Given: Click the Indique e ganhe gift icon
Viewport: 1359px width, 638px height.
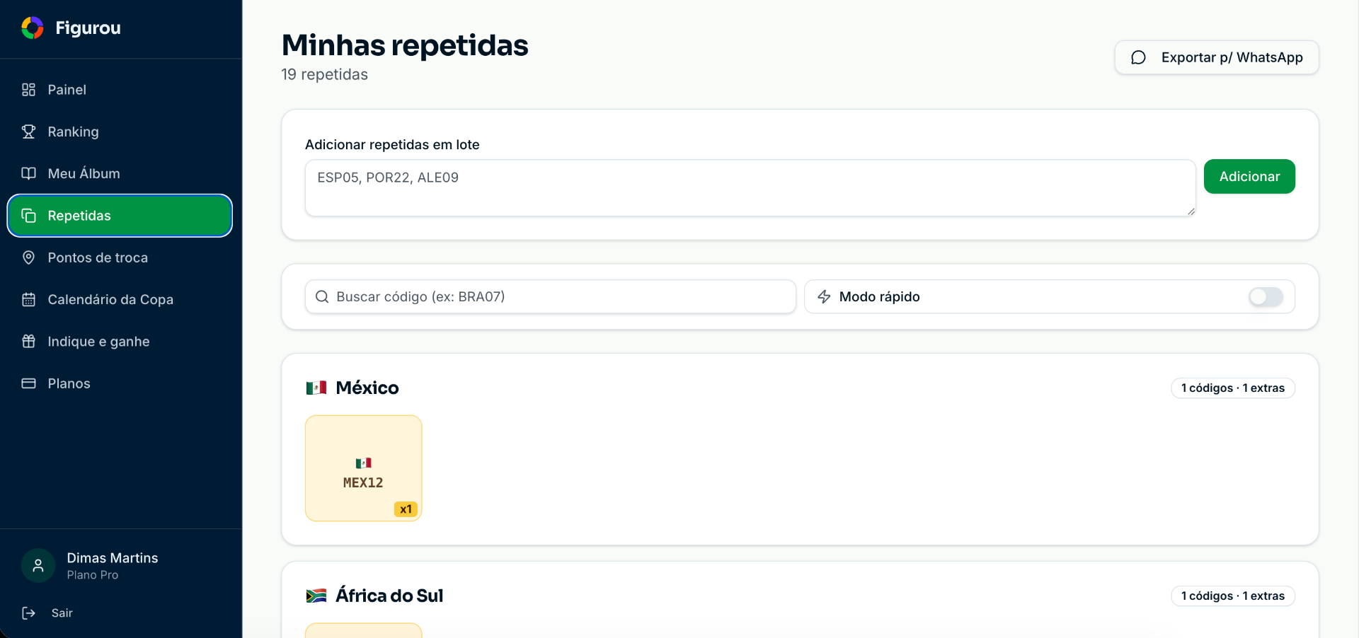Looking at the screenshot, I should point(28,342).
